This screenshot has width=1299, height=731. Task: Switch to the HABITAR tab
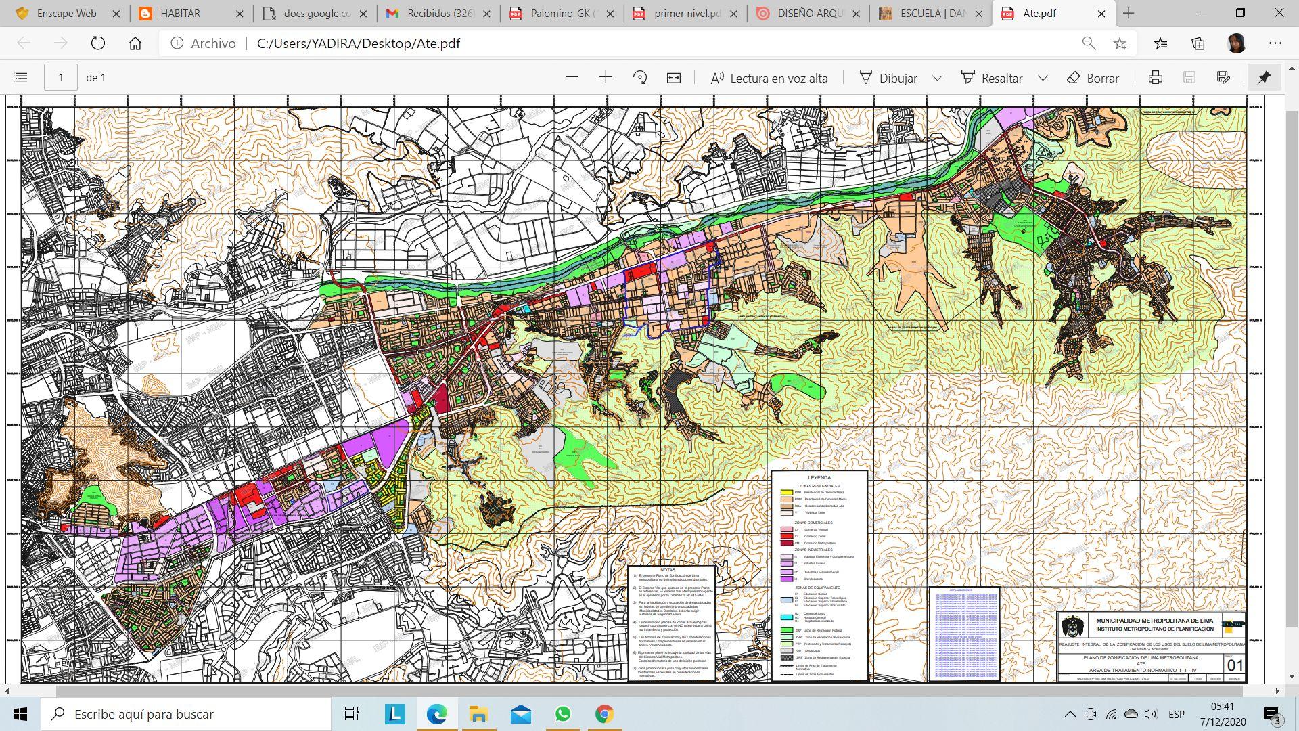tap(180, 13)
